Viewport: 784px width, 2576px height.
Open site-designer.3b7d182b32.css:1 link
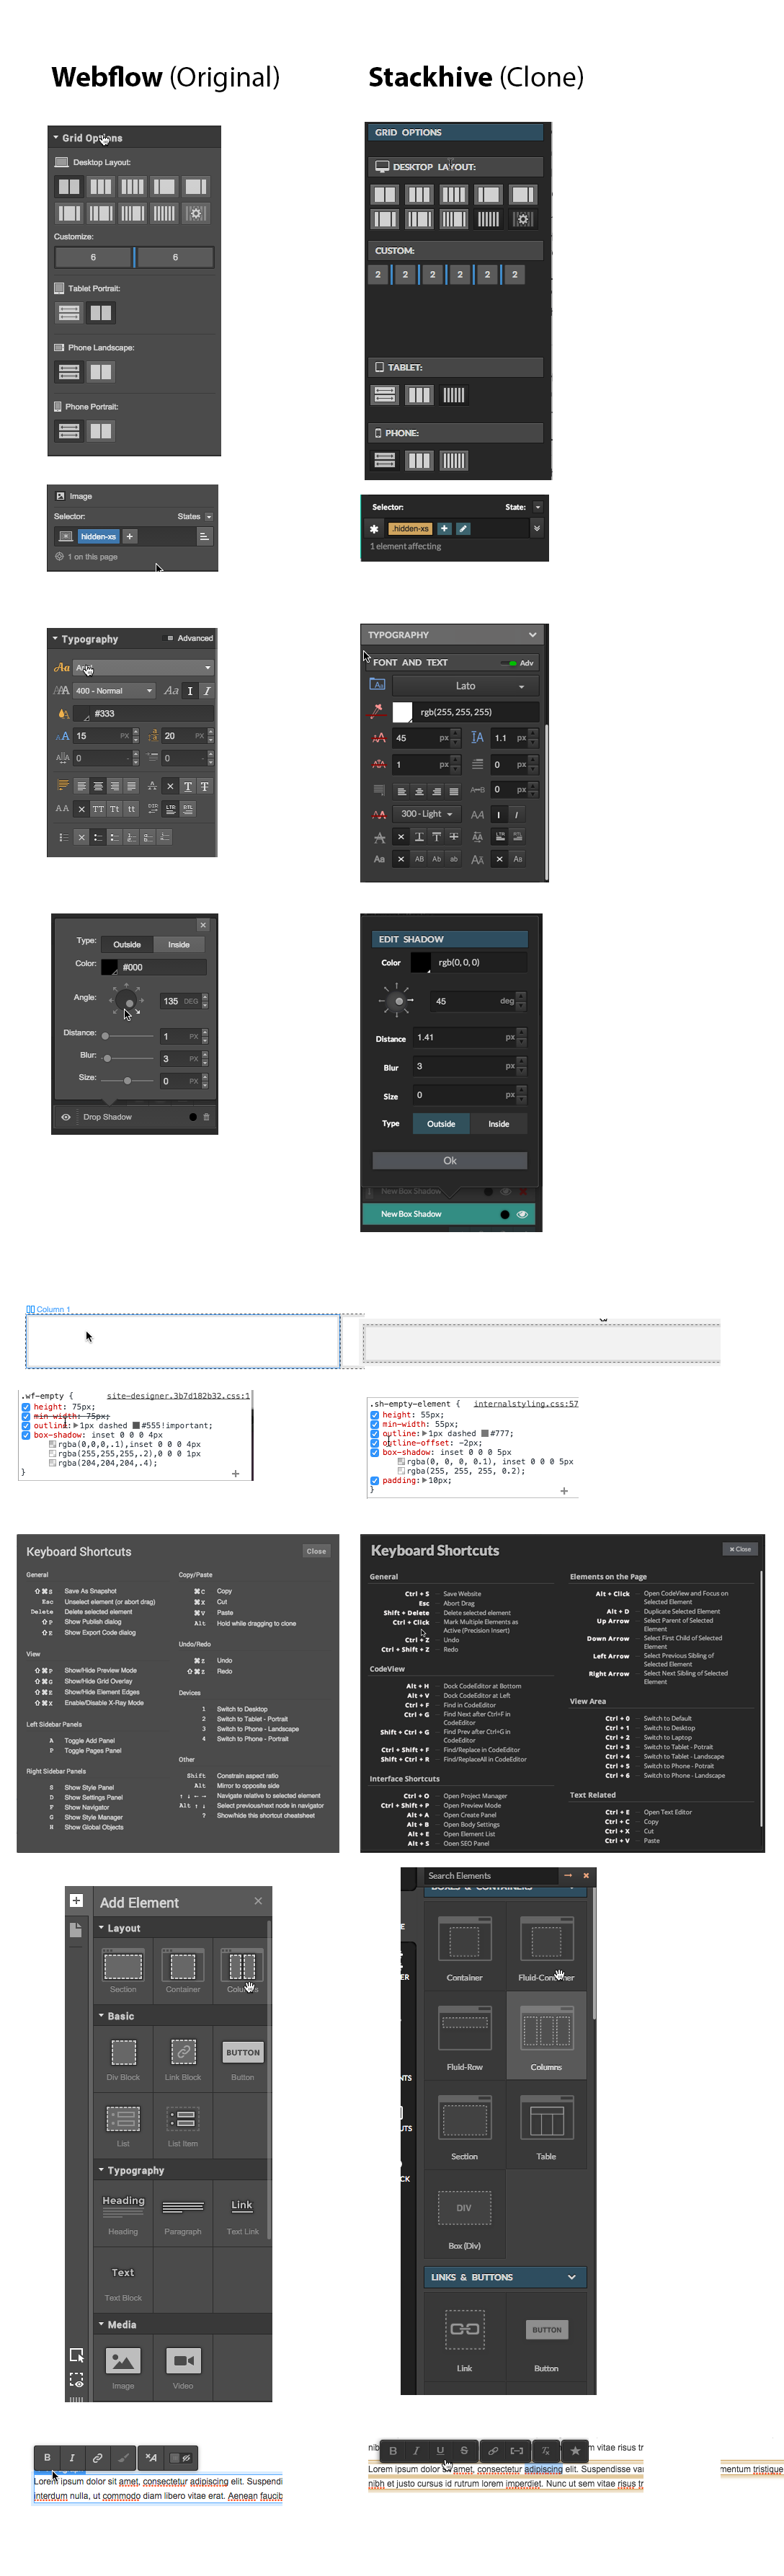coord(178,1395)
